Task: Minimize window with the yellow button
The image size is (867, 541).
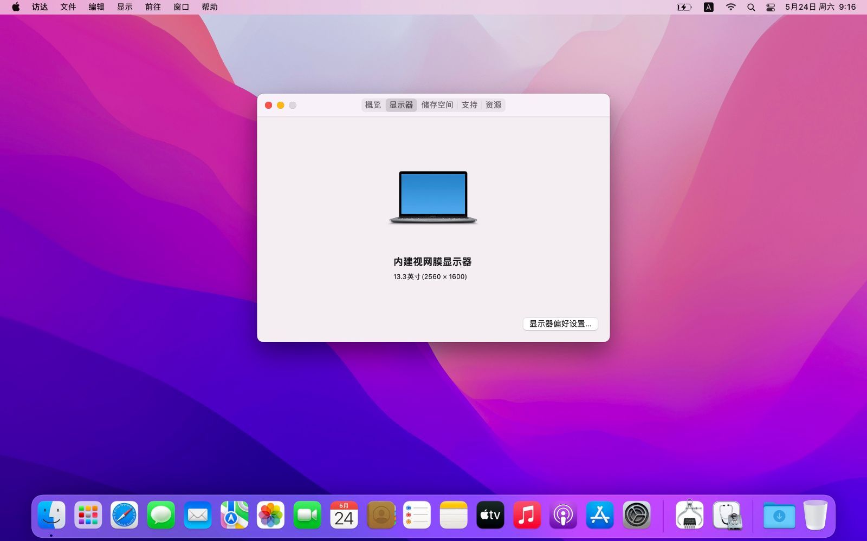Action: (280, 105)
